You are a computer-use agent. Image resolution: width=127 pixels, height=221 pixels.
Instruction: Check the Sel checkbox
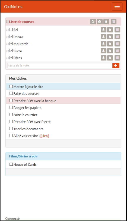tap(11, 30)
